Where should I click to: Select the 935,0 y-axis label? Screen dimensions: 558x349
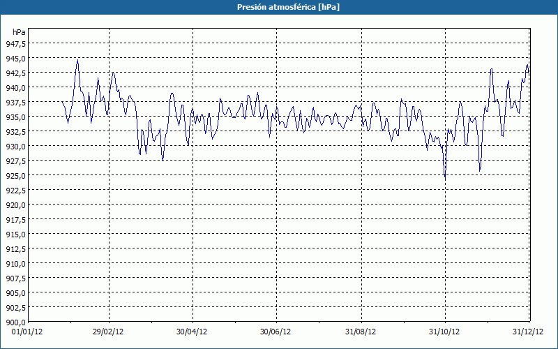(15, 117)
